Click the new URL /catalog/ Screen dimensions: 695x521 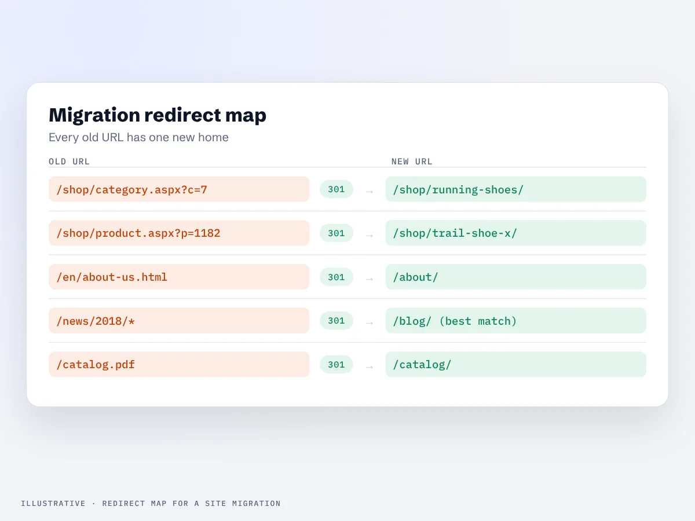pos(516,365)
